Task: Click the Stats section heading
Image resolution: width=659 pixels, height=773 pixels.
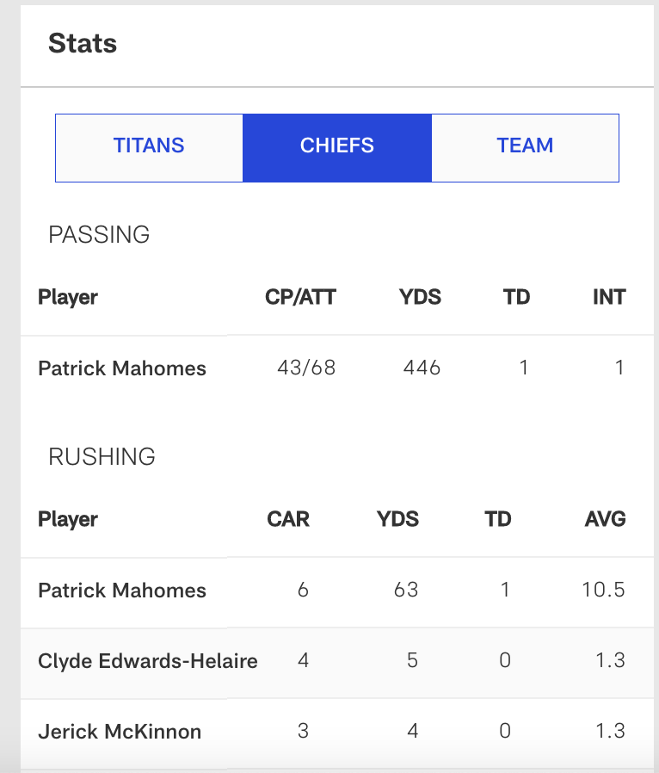Action: pos(83,43)
